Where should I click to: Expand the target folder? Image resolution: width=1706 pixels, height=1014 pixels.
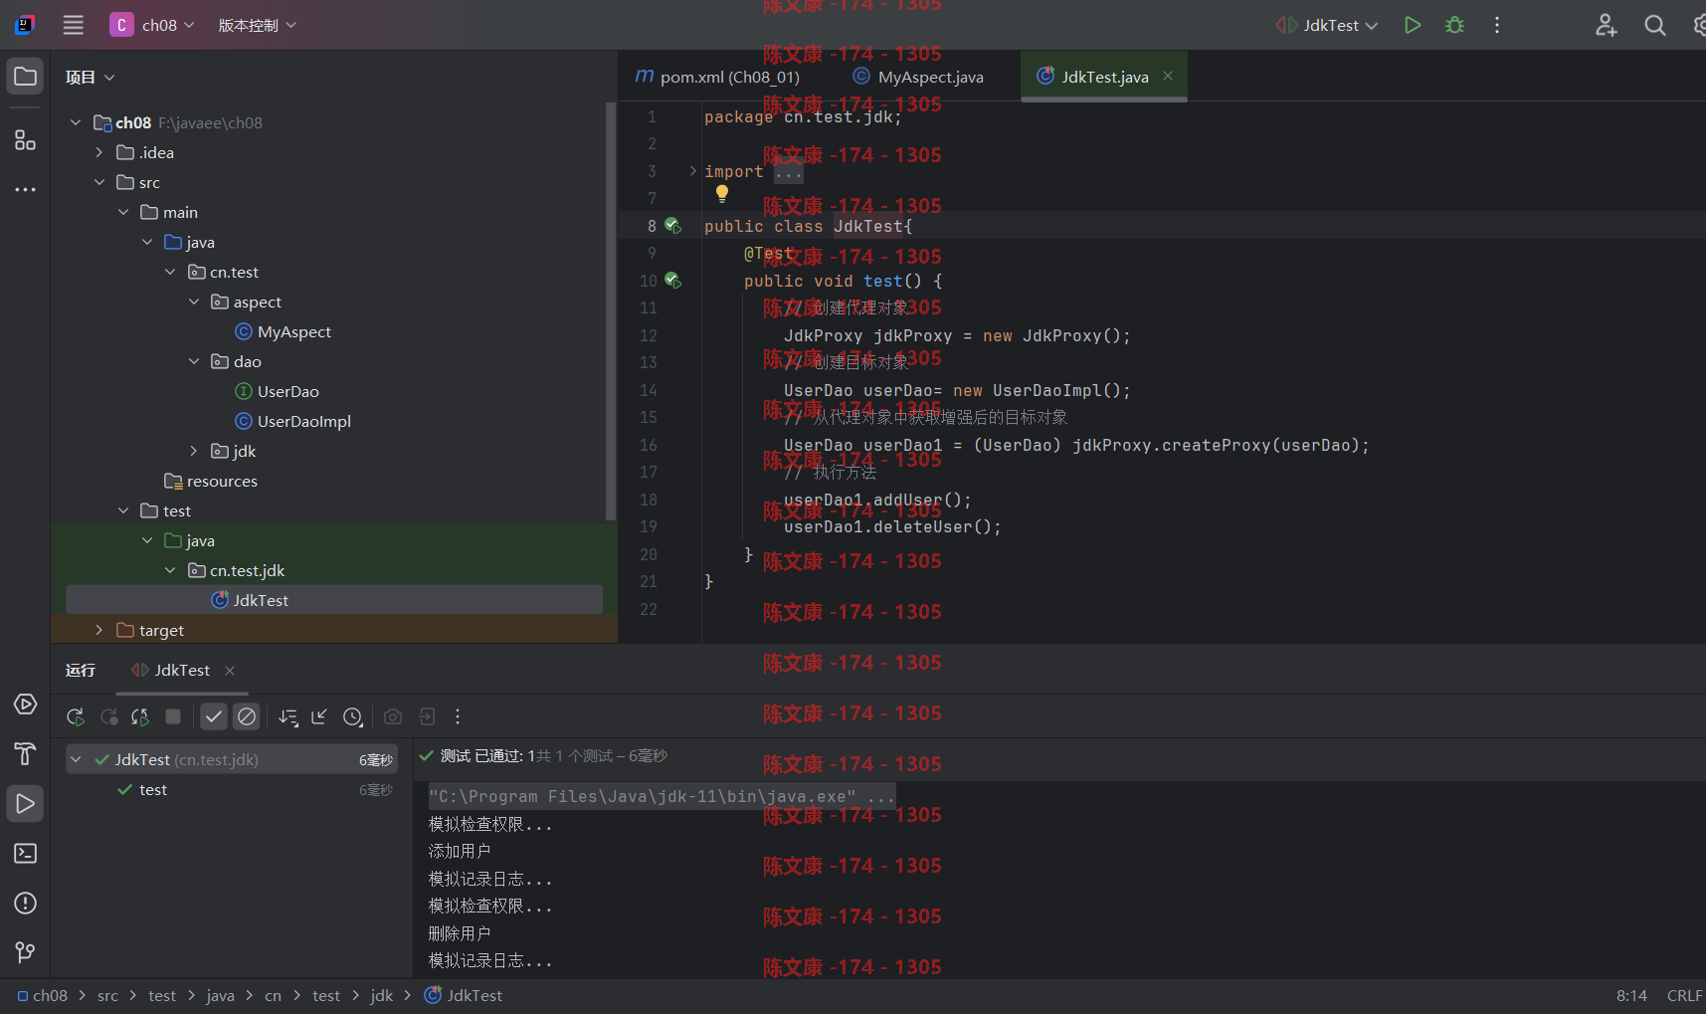99,630
